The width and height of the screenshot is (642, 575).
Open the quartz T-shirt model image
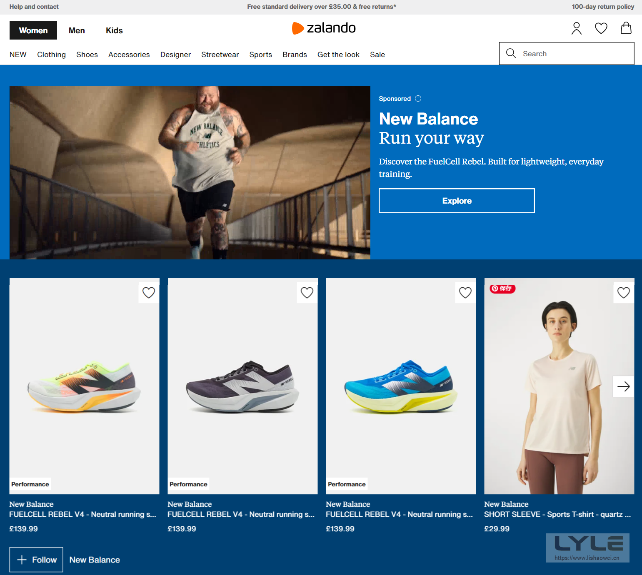tap(559, 386)
